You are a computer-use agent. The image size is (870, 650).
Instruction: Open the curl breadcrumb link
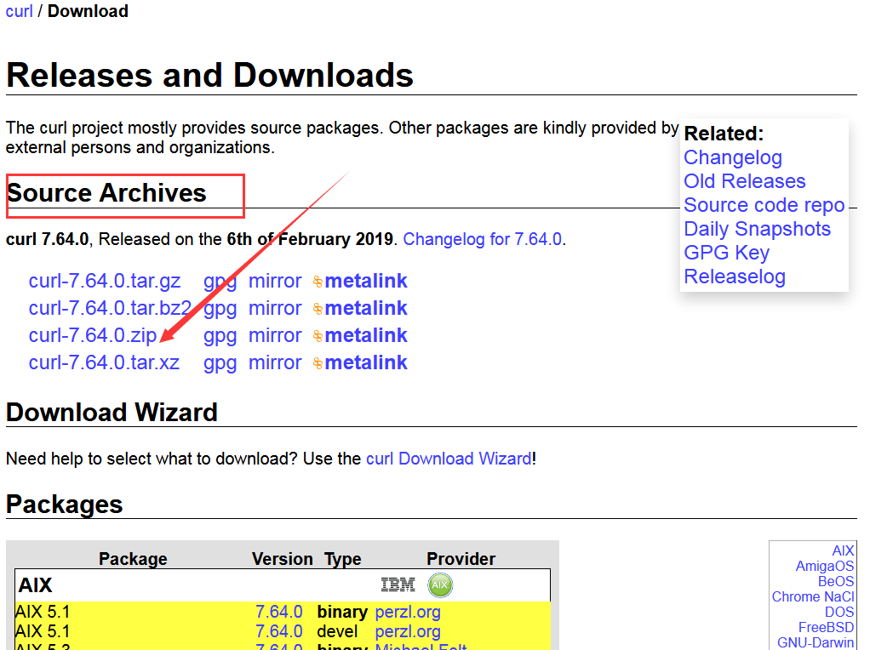19,10
